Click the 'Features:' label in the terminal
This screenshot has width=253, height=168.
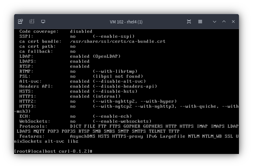point(32,136)
